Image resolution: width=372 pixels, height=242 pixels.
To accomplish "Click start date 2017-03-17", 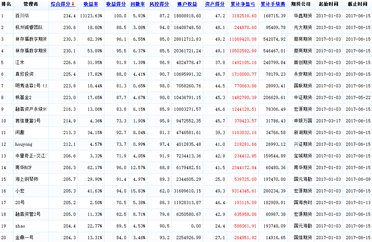I will [x=328, y=121].
